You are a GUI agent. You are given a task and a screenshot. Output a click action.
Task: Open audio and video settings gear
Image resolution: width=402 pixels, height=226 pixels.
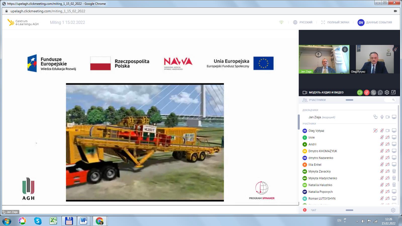387,92
